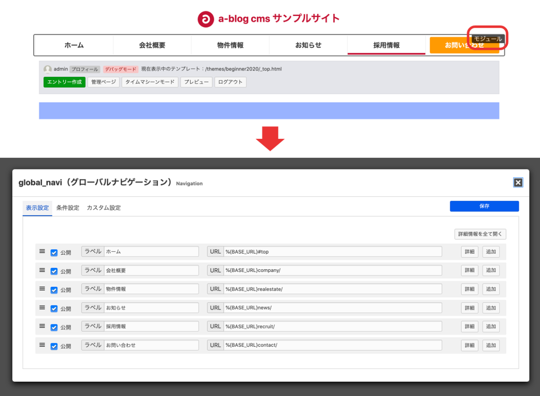Click drag handle icon for ホーム row
This screenshot has height=396, width=540.
(42, 251)
